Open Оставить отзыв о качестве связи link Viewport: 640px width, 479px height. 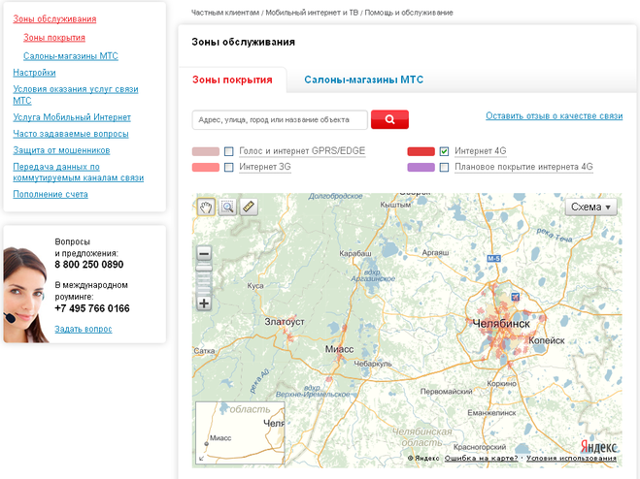pyautogui.click(x=554, y=115)
